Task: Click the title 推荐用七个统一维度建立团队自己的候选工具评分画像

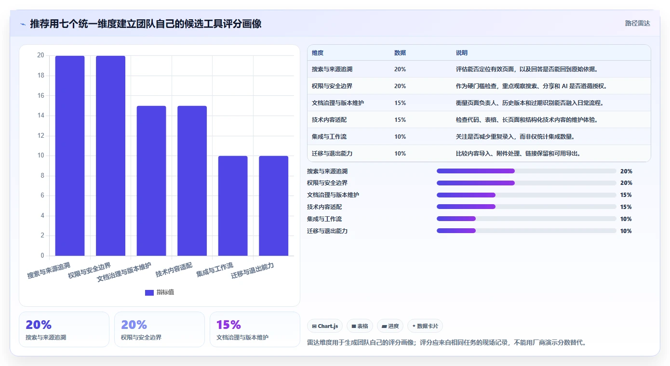Action: (x=146, y=24)
